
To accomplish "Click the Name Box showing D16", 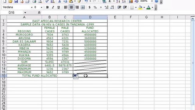I will pos(12,13).
